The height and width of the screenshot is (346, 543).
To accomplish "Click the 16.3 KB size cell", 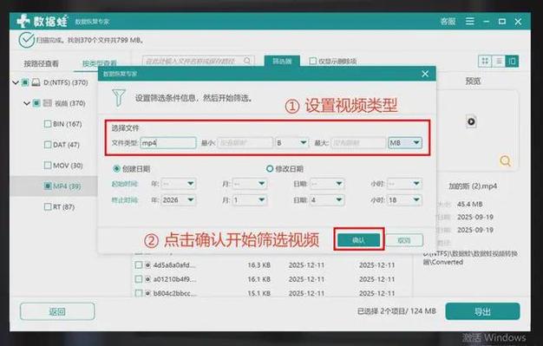I will (x=258, y=265).
